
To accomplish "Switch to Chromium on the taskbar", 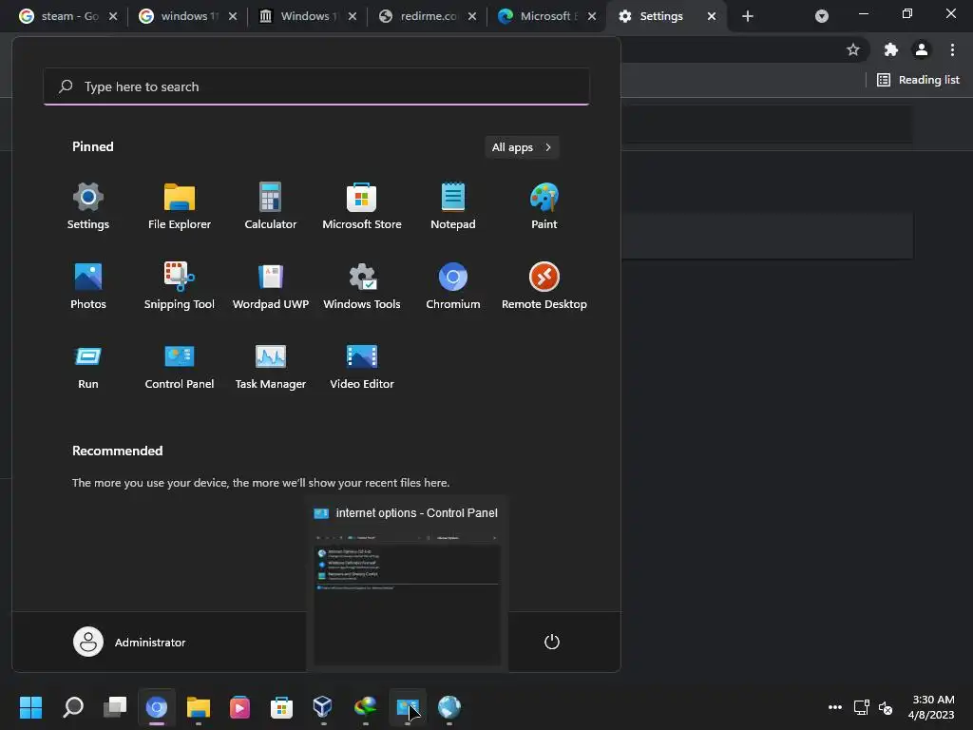I will coord(157,707).
